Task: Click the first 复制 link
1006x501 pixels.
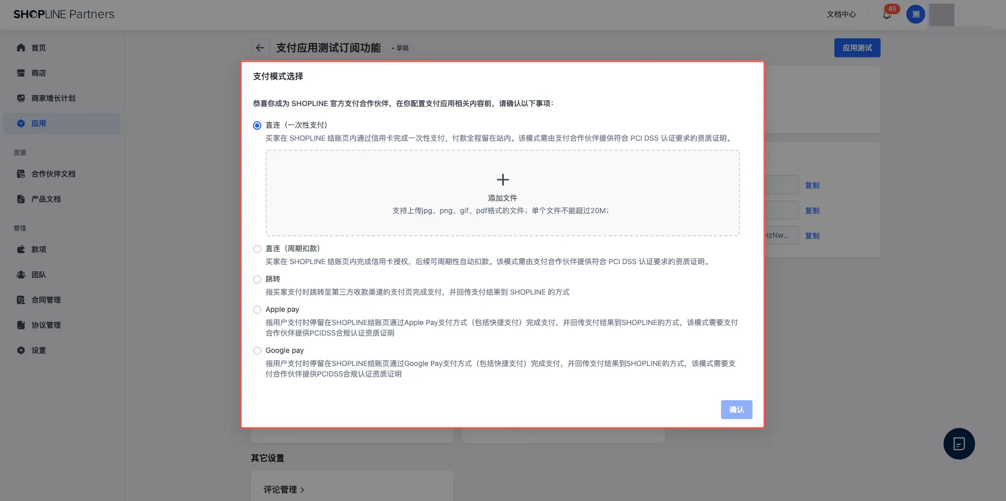Action: [x=812, y=185]
